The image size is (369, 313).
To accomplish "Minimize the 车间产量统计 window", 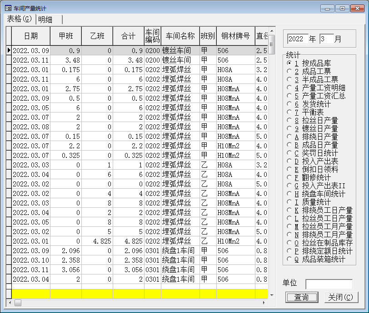I will [x=328, y=8].
